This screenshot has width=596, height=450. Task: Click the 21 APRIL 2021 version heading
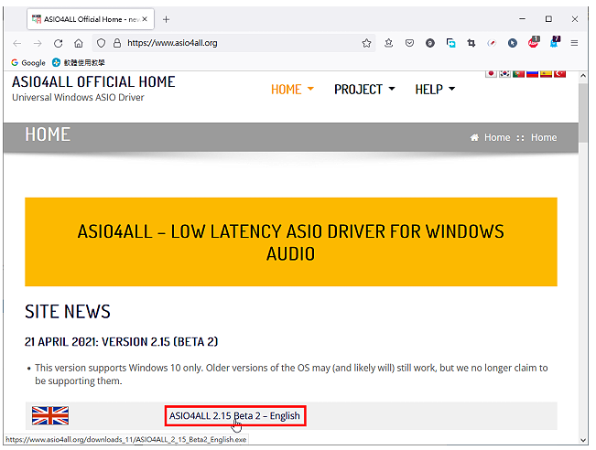tap(121, 342)
